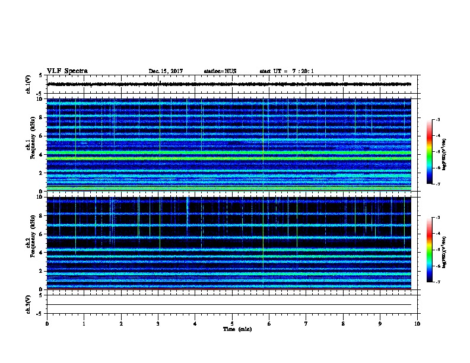470x363 pixels.
Task: Click the 10 kHz tick label of ch.1 spectrogram
Action: coord(40,99)
